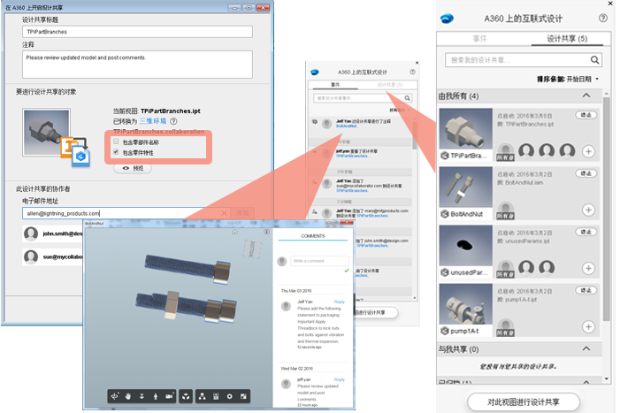Click part thumbnail in the share dialog
620x413 pixels.
click(x=46, y=132)
